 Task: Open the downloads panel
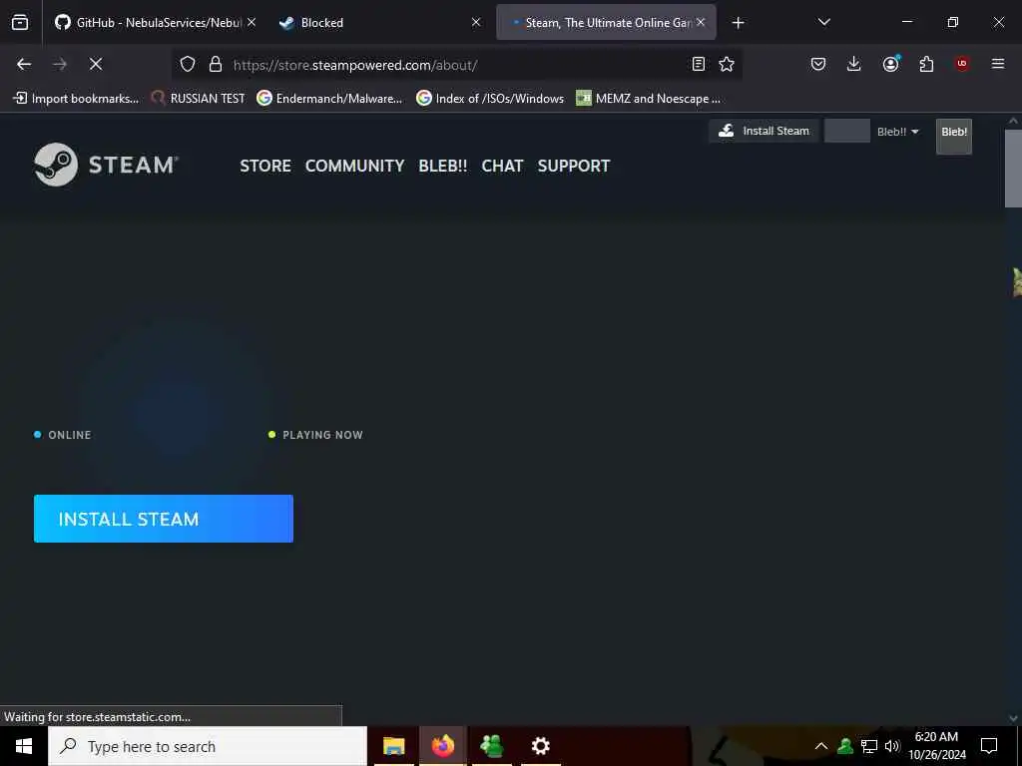(x=854, y=64)
